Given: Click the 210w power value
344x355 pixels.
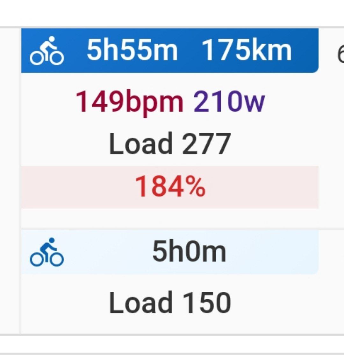Looking at the screenshot, I should pos(229,101).
